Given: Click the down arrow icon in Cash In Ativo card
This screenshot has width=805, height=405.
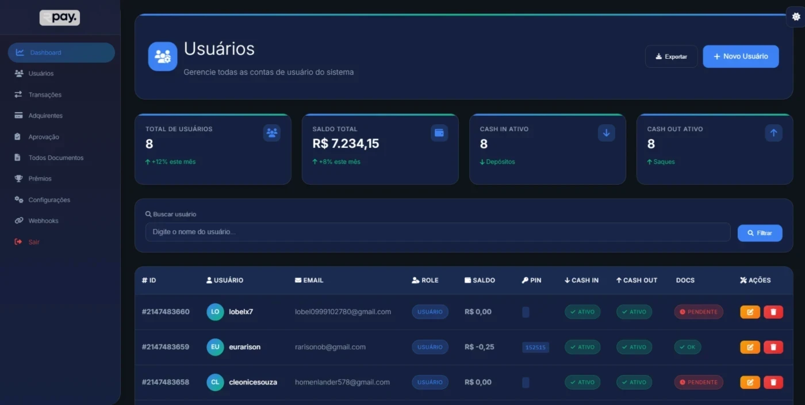Looking at the screenshot, I should pos(606,133).
